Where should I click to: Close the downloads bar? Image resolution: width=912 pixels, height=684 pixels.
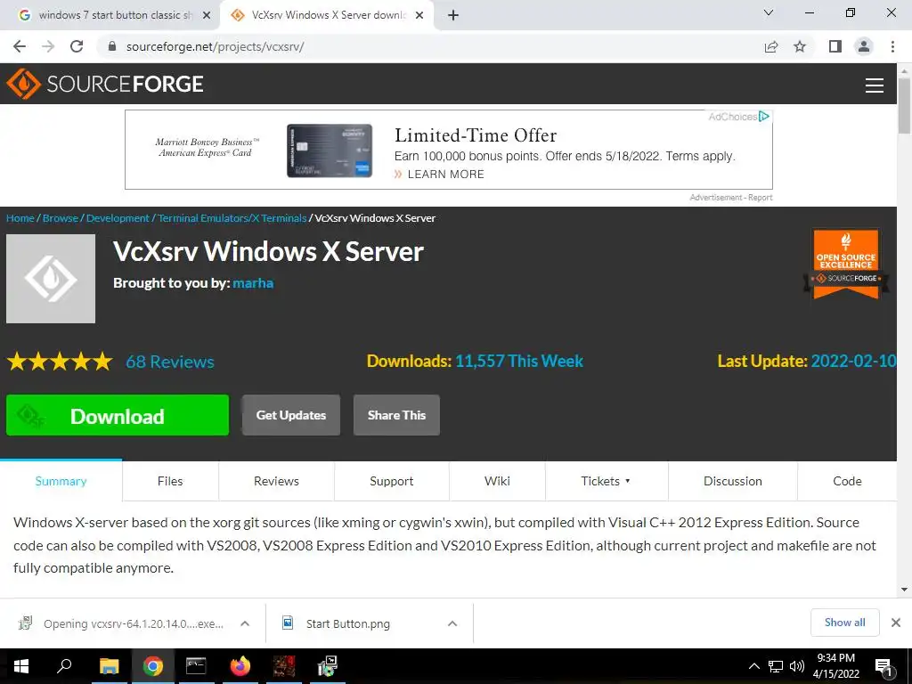coord(896,623)
